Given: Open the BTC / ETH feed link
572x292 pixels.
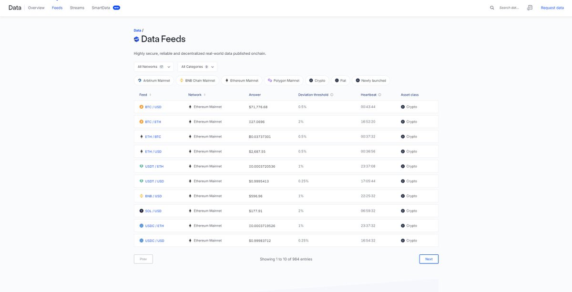Looking at the screenshot, I should pyautogui.click(x=153, y=122).
